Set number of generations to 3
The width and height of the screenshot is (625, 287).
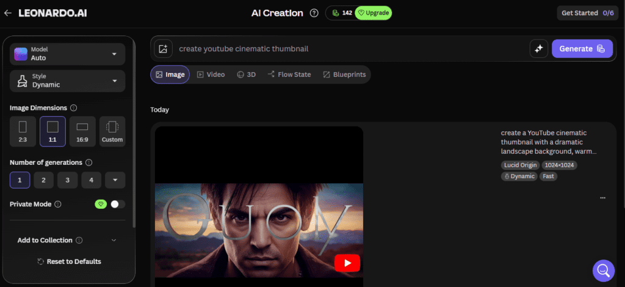(x=67, y=180)
